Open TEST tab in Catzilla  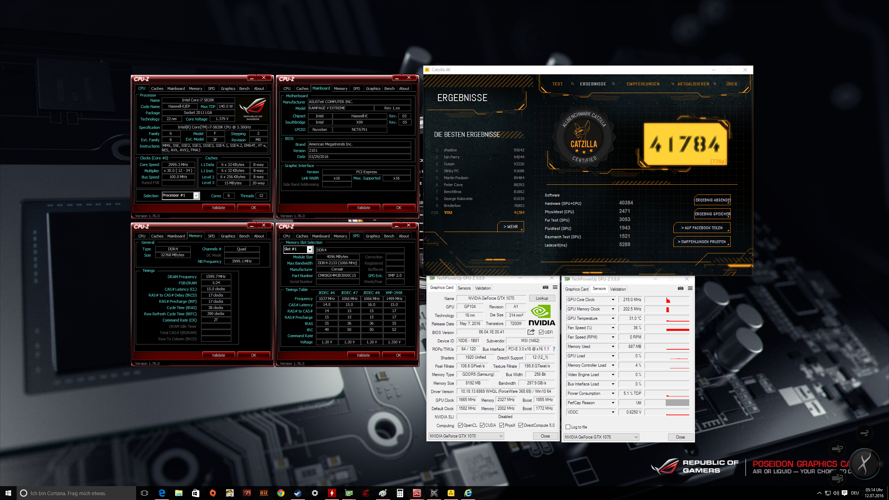tap(557, 84)
